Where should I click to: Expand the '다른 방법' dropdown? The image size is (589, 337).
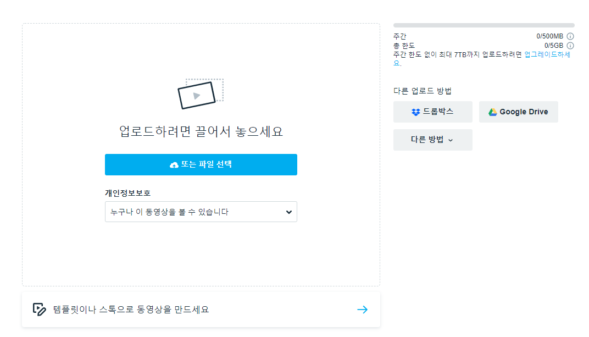433,140
